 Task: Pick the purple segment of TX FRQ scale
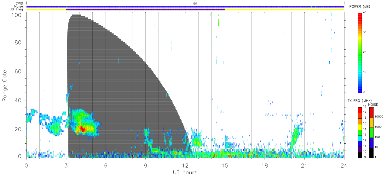pos(360,149)
